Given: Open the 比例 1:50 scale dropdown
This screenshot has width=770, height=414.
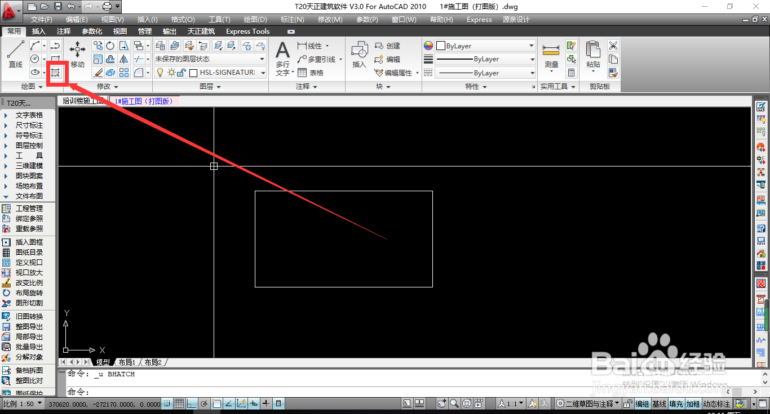Looking at the screenshot, I should pos(24,404).
